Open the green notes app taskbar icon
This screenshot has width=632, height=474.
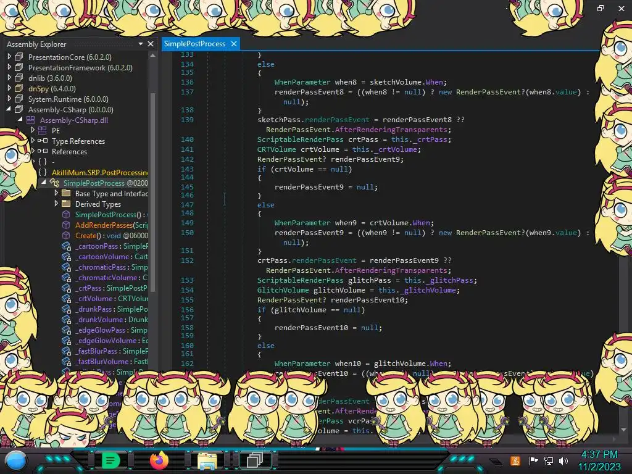click(x=110, y=460)
